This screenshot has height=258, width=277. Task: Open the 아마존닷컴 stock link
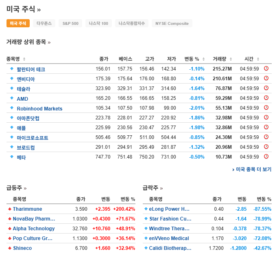pyautogui.click(x=28, y=118)
